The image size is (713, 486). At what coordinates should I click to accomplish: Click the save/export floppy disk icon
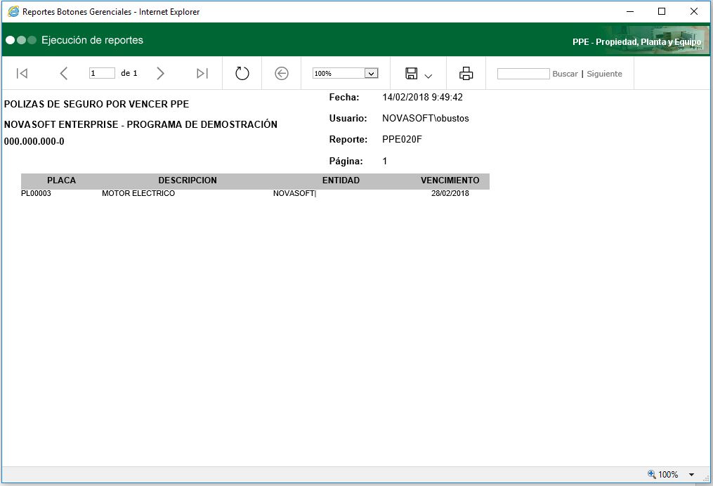click(412, 73)
